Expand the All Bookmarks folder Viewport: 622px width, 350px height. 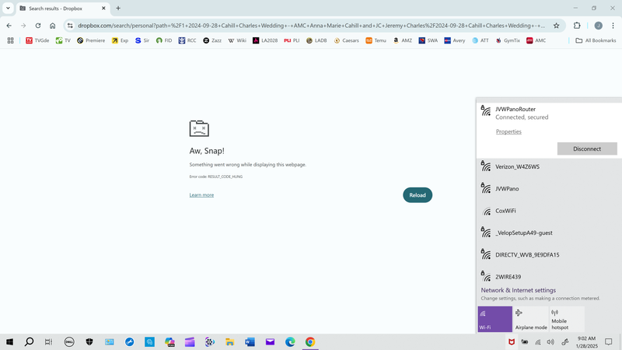click(x=596, y=40)
